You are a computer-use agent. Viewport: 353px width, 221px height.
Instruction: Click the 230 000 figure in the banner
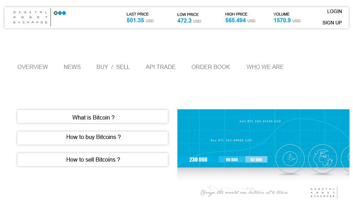pos(198,159)
